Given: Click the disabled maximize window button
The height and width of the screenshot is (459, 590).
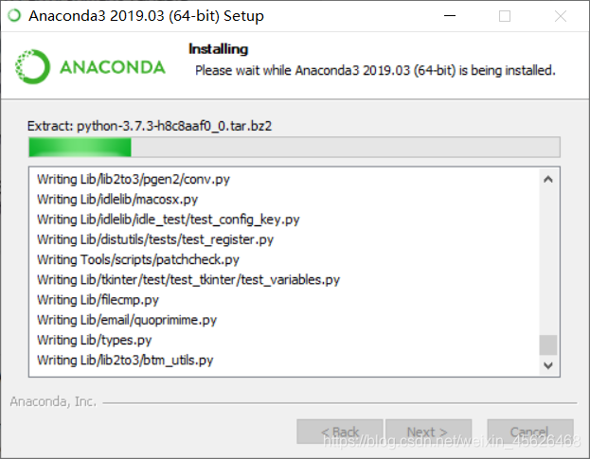Looking at the screenshot, I should [505, 16].
